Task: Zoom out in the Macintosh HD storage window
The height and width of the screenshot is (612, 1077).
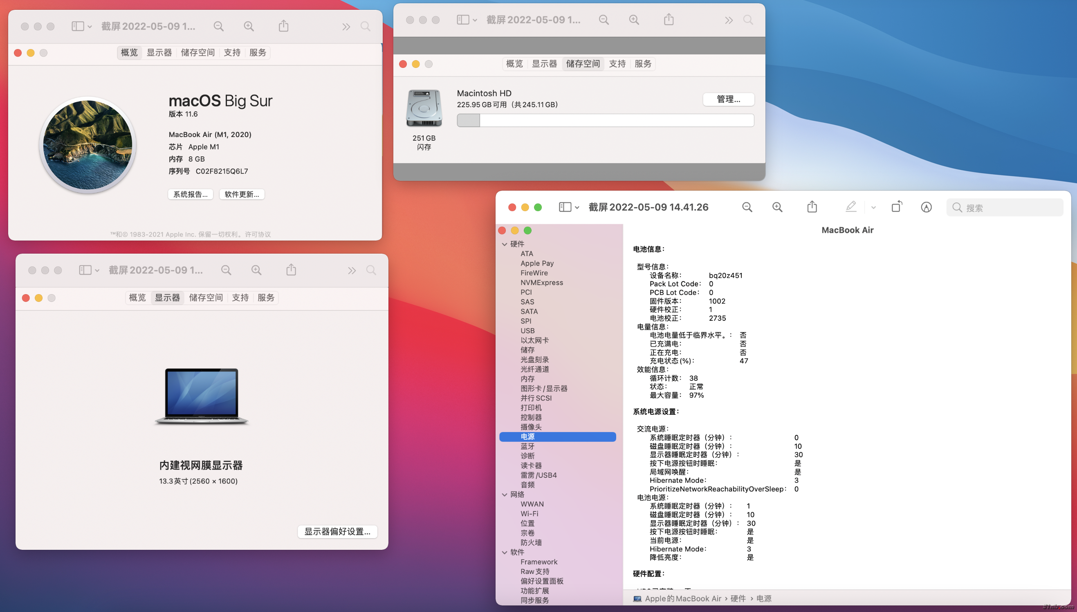Action: tap(604, 20)
